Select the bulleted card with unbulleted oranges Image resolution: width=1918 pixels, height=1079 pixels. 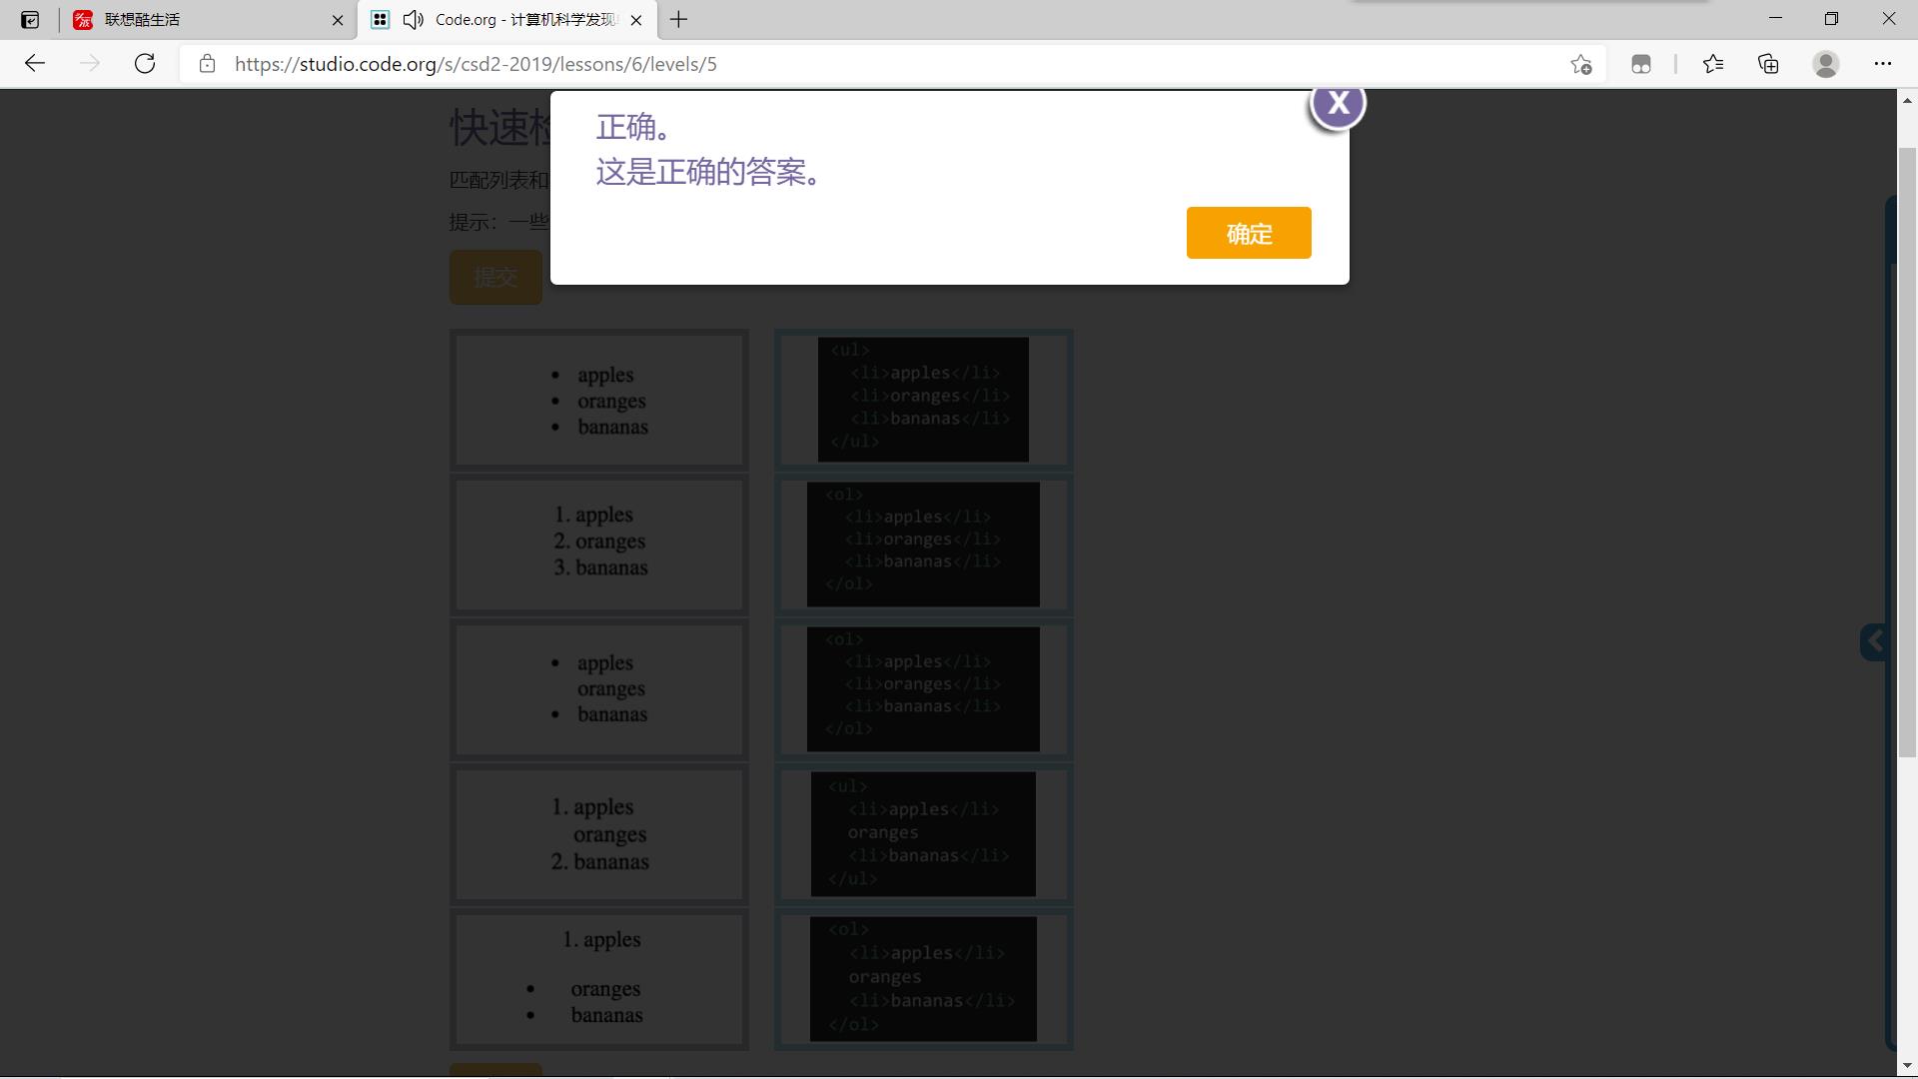pos(599,689)
